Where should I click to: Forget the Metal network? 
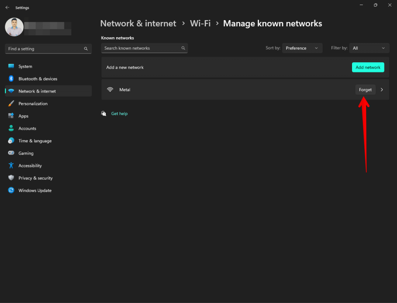pos(365,90)
